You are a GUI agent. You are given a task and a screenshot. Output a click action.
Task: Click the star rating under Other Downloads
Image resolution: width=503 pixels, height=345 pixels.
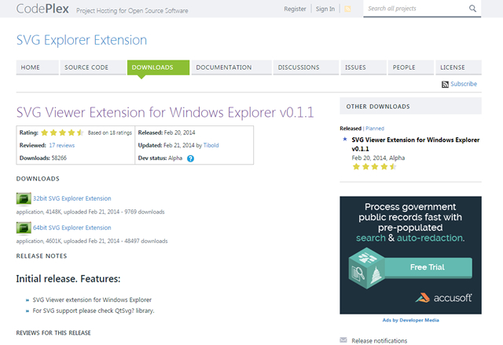tap(374, 166)
